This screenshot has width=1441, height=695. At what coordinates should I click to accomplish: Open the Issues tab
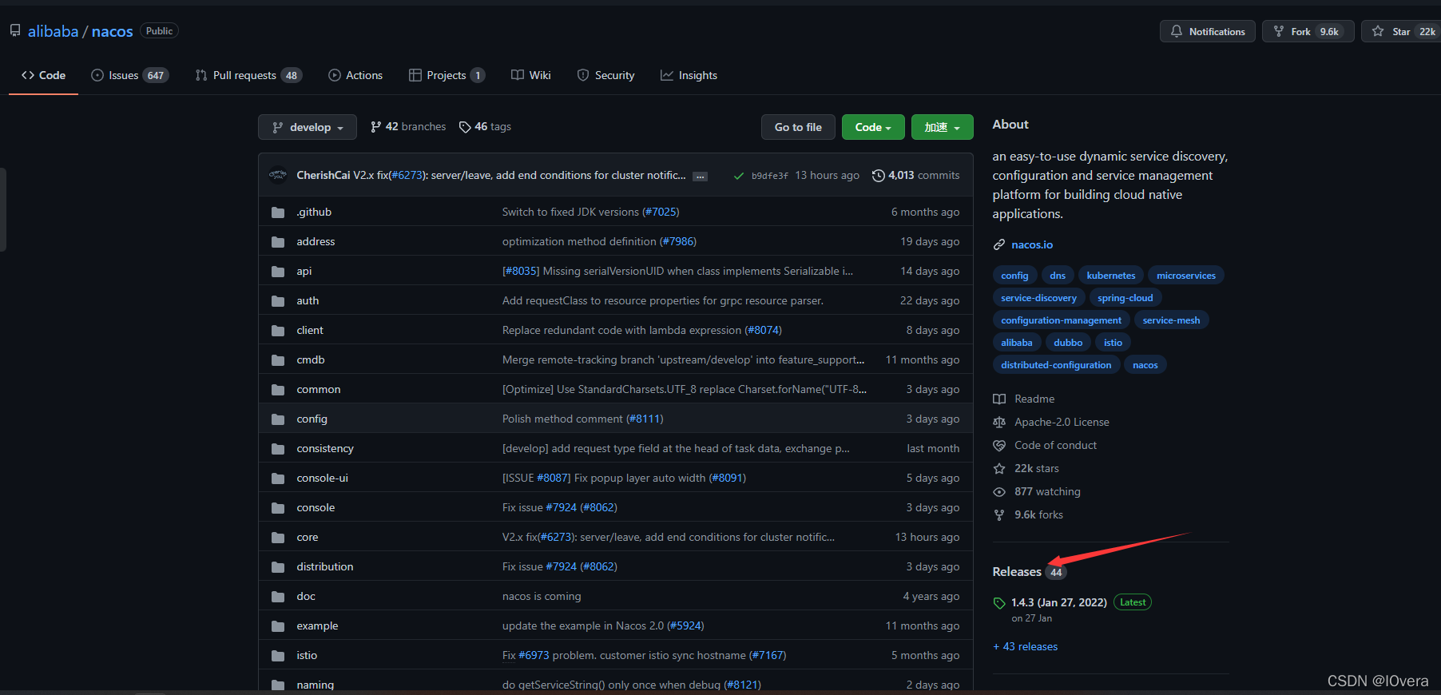click(129, 75)
